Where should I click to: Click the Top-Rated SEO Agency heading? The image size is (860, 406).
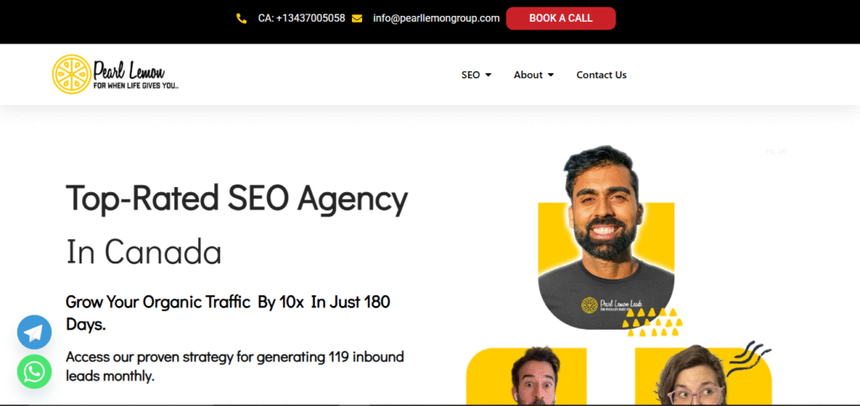237,198
